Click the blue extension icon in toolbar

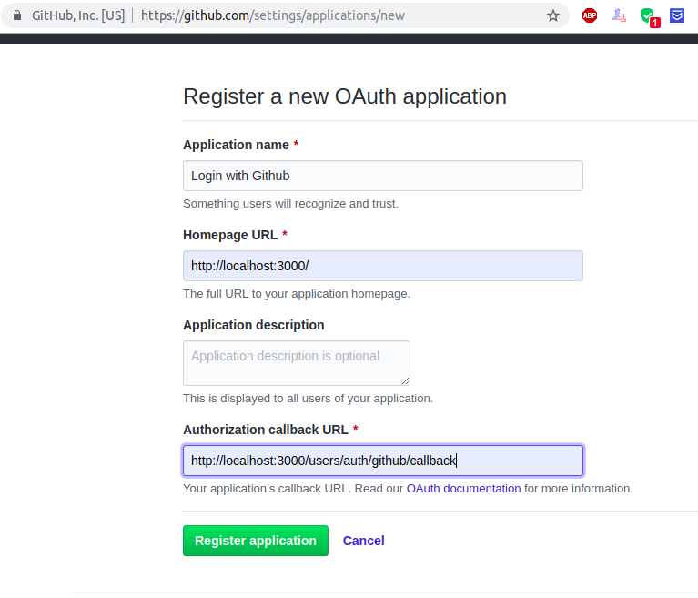pyautogui.click(x=677, y=15)
